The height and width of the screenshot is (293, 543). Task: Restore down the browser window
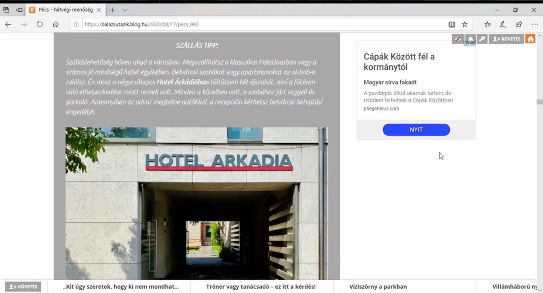pyautogui.click(x=515, y=10)
